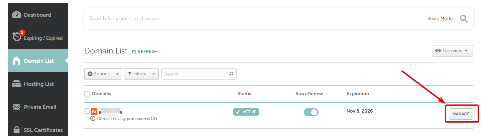
Task: Click the SSL Certificates padlock icon
Action: (x=16, y=130)
